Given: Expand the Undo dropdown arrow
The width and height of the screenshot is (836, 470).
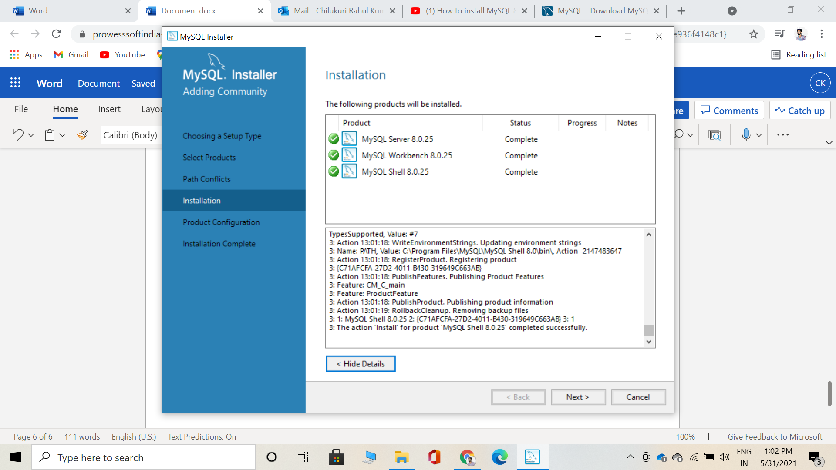Looking at the screenshot, I should pyautogui.click(x=31, y=135).
